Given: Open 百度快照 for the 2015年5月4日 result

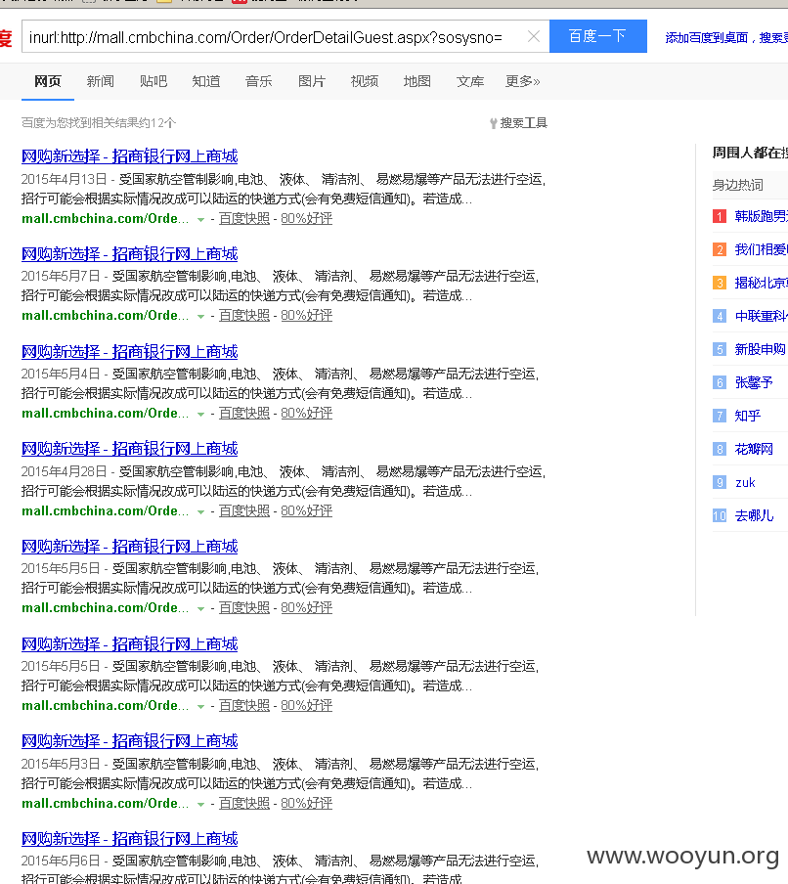Looking at the screenshot, I should pos(244,414).
